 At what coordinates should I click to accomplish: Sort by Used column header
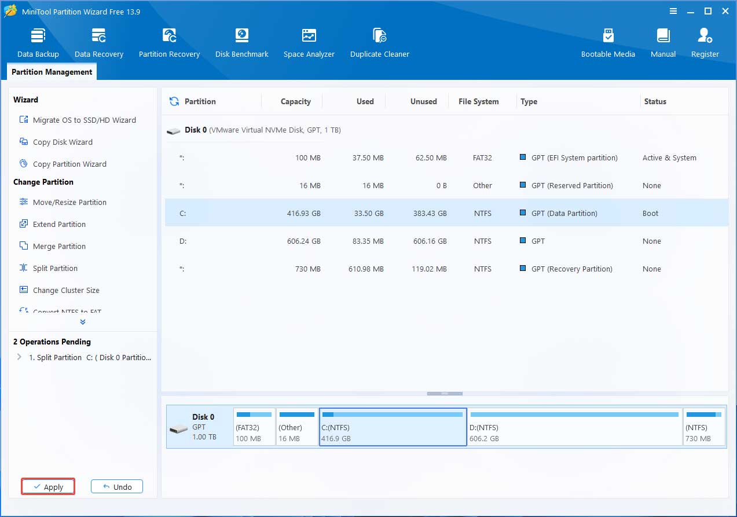click(x=365, y=101)
